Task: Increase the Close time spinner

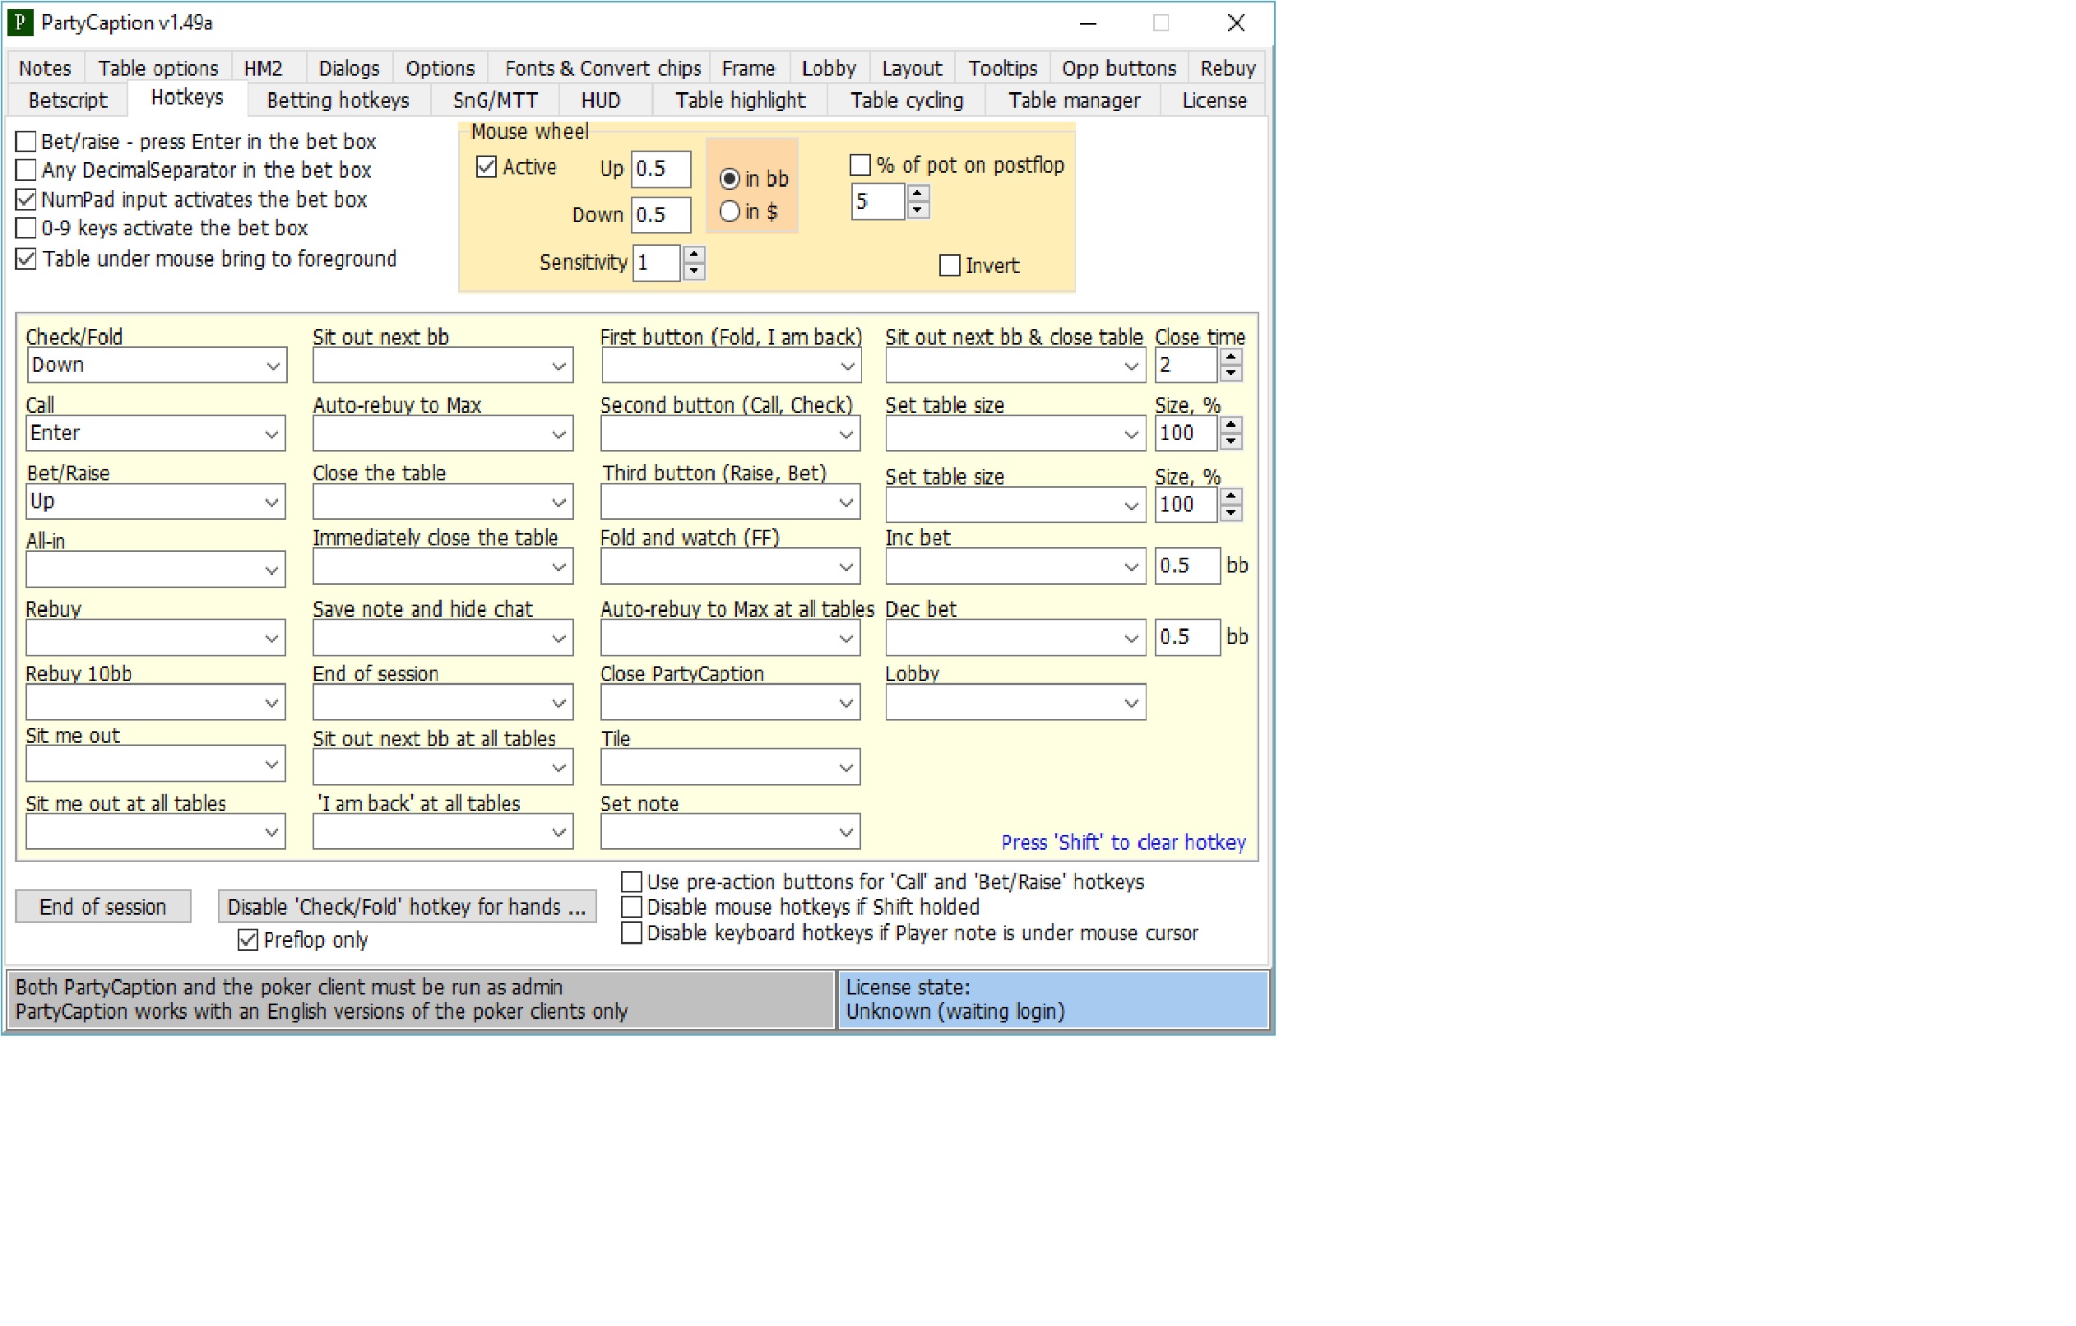Action: 1231,358
